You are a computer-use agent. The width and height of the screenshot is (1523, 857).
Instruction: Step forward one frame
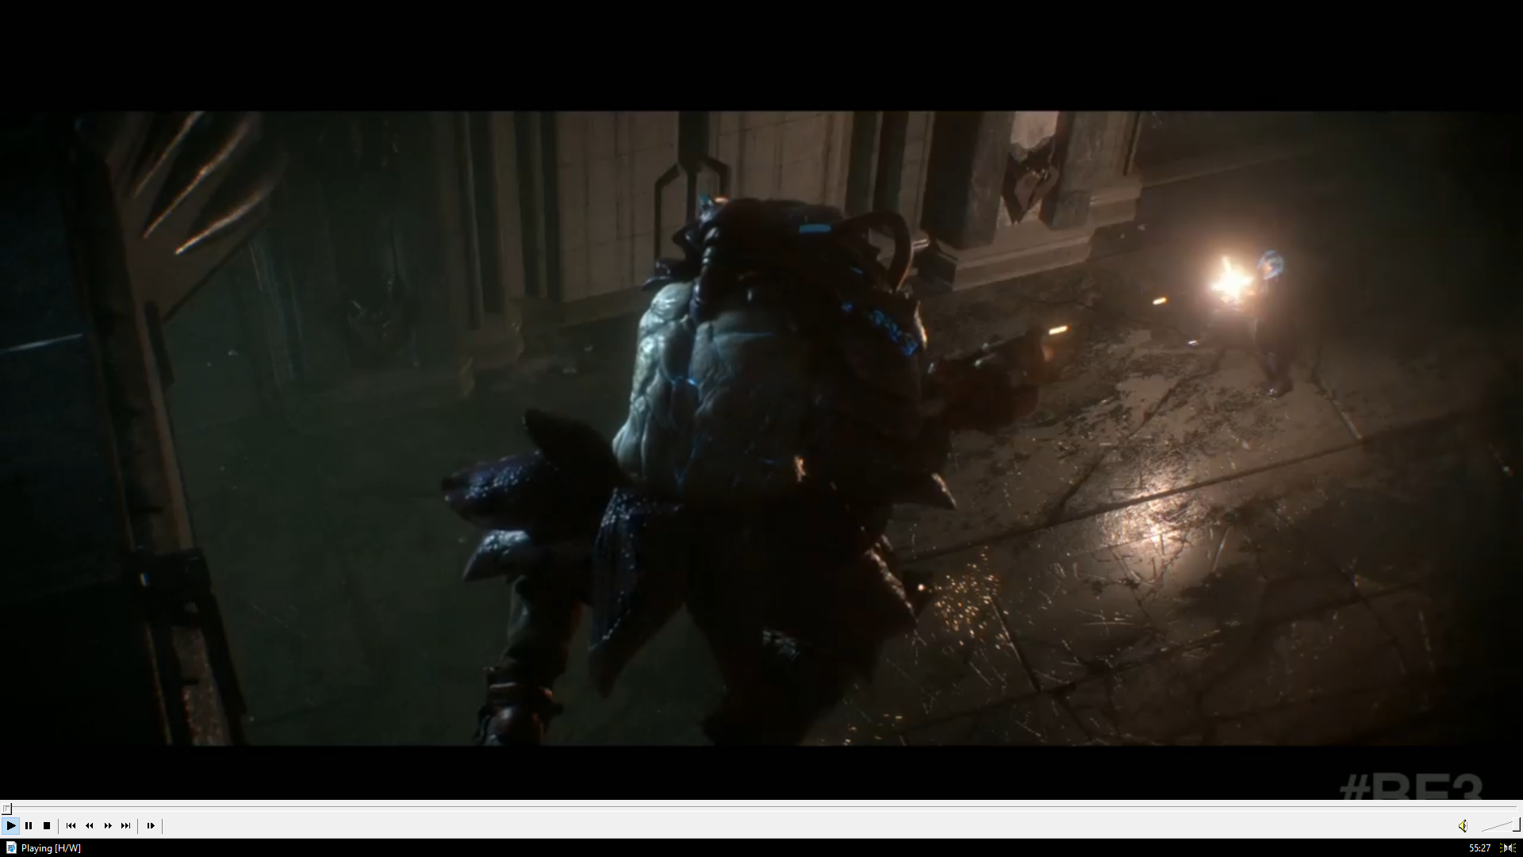(x=151, y=826)
